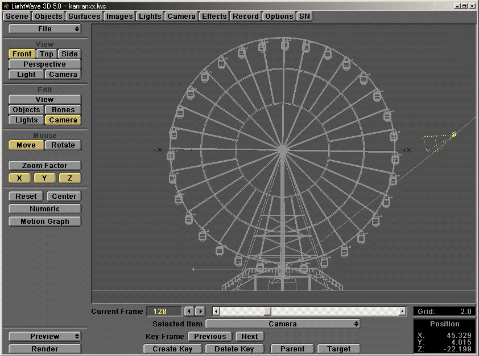Viewport: 479px width, 356px height.
Task: Open the File dropdown menu
Action: pyautogui.click(x=44, y=28)
